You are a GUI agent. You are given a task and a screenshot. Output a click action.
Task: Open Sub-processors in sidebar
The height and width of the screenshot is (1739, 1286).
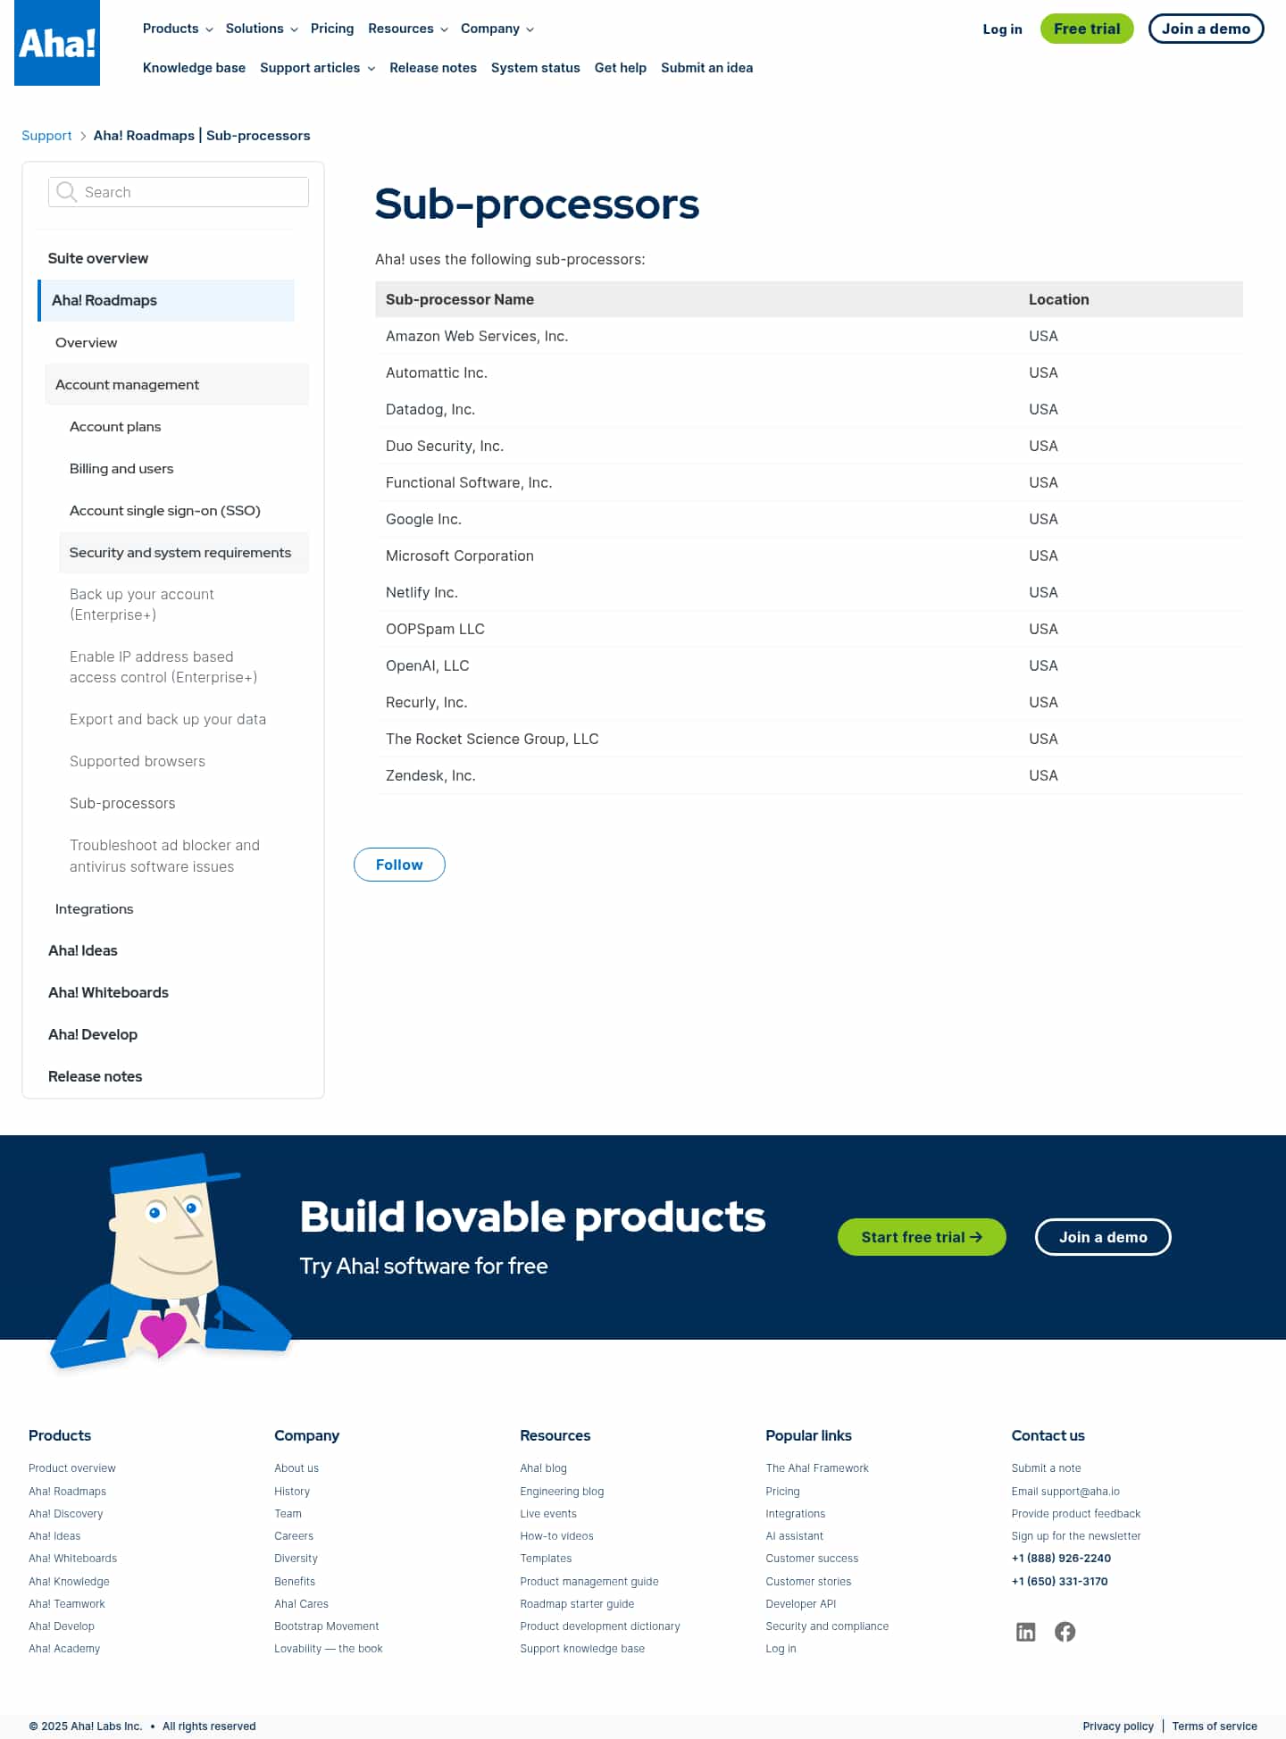tap(122, 803)
